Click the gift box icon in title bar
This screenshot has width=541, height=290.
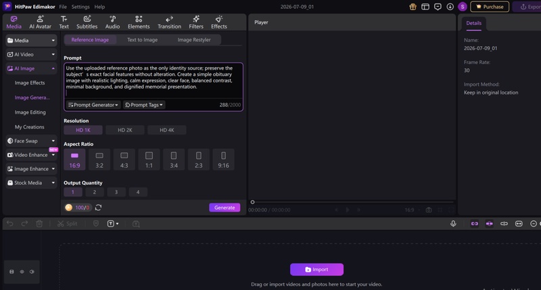[x=413, y=7]
